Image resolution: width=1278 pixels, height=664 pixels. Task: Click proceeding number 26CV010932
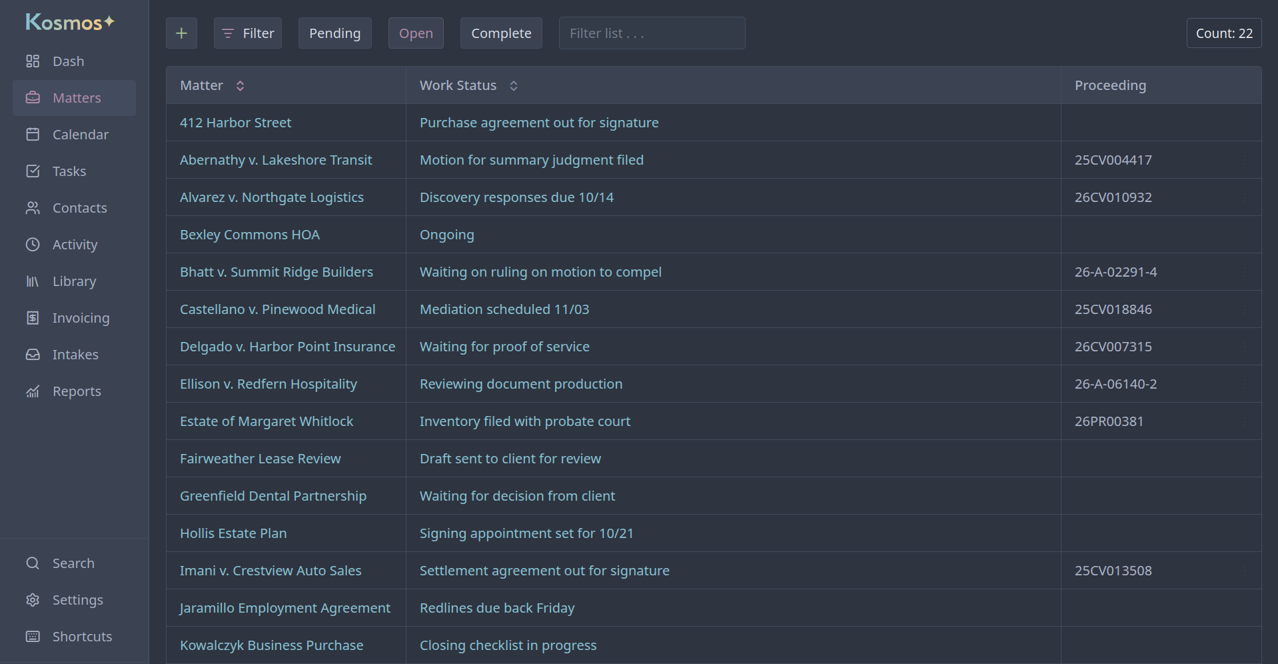click(x=1113, y=197)
